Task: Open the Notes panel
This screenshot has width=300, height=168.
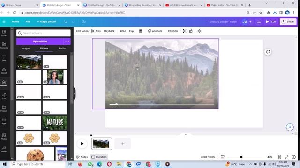Action: pos(82,157)
